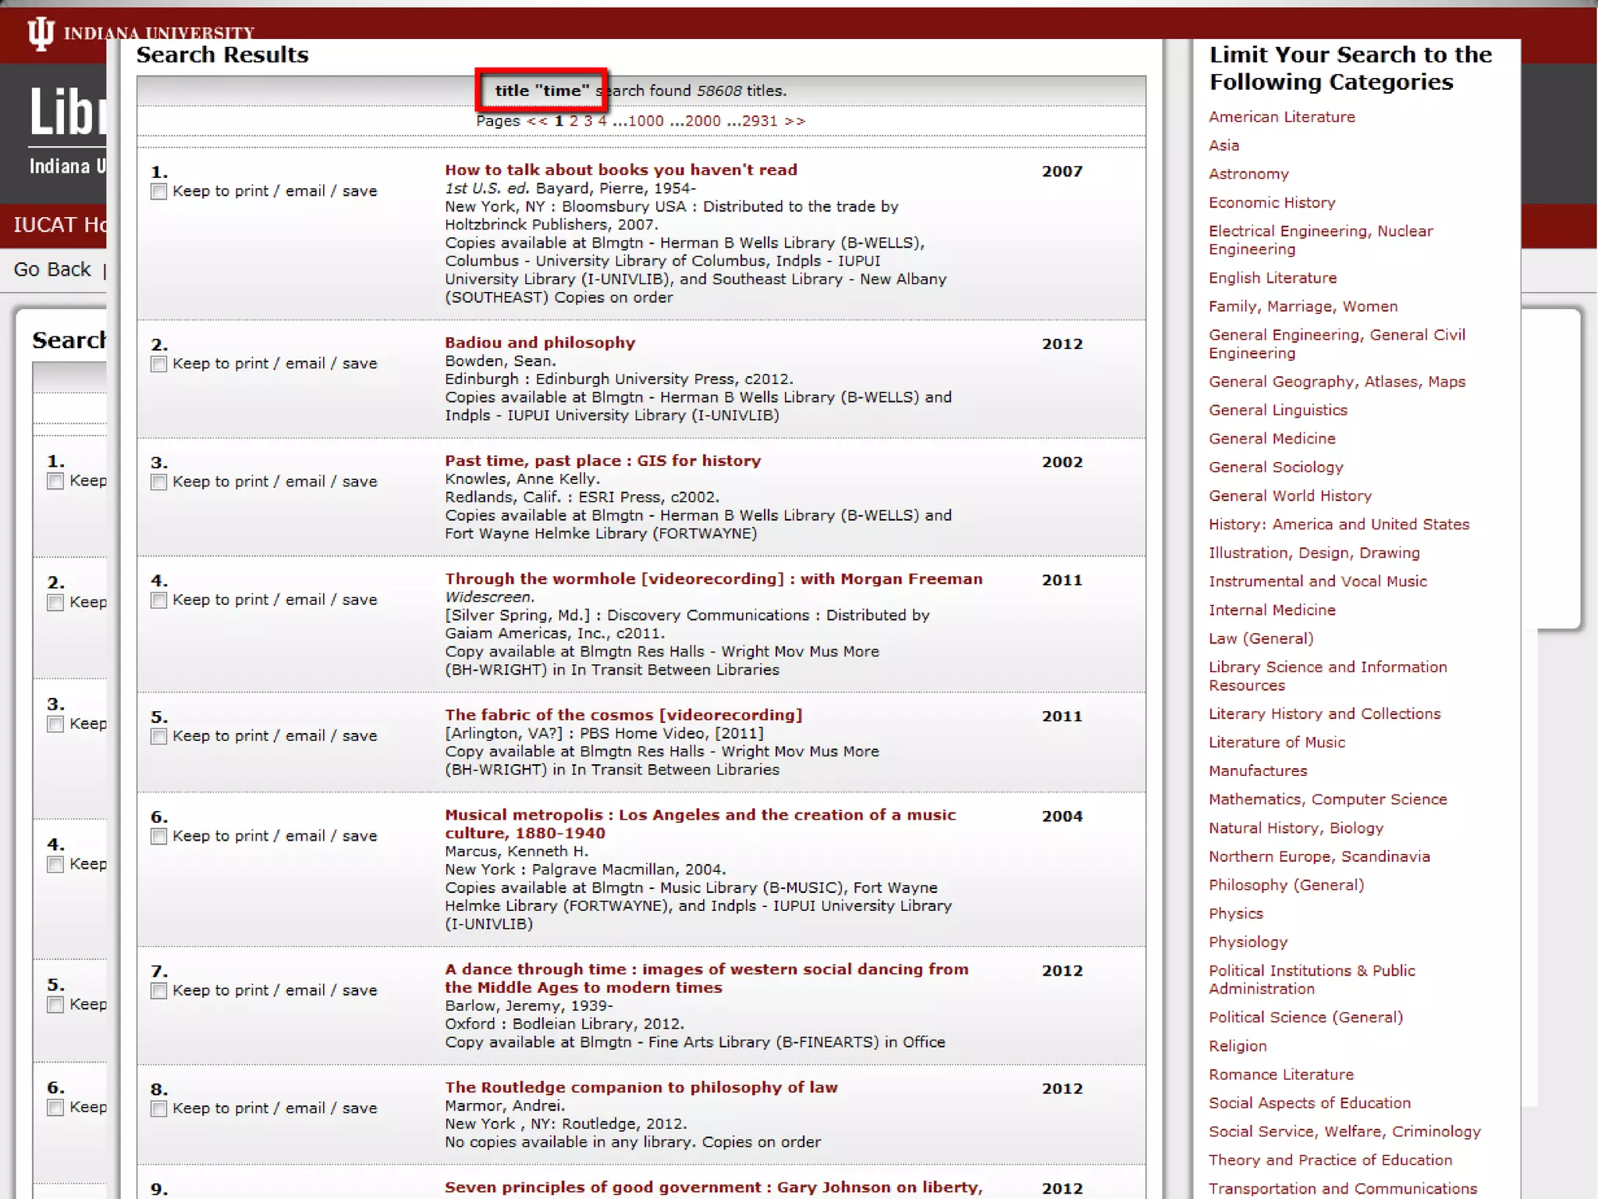The image size is (1598, 1199).
Task: Check 'Keep to print' for result 3
Action: [158, 482]
